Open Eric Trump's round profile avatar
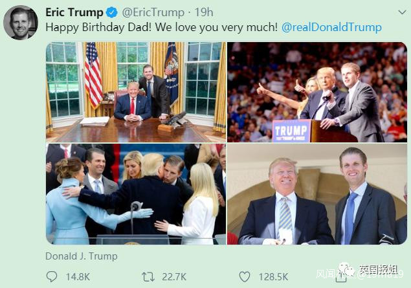This screenshot has width=411, height=288. click(21, 22)
